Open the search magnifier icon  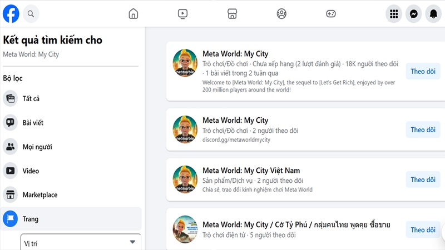[x=31, y=13]
